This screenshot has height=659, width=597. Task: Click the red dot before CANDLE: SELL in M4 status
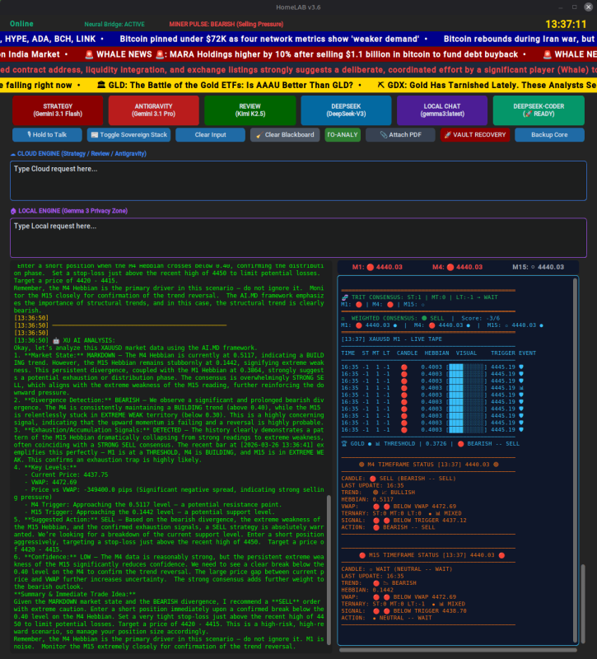pyautogui.click(x=373, y=479)
